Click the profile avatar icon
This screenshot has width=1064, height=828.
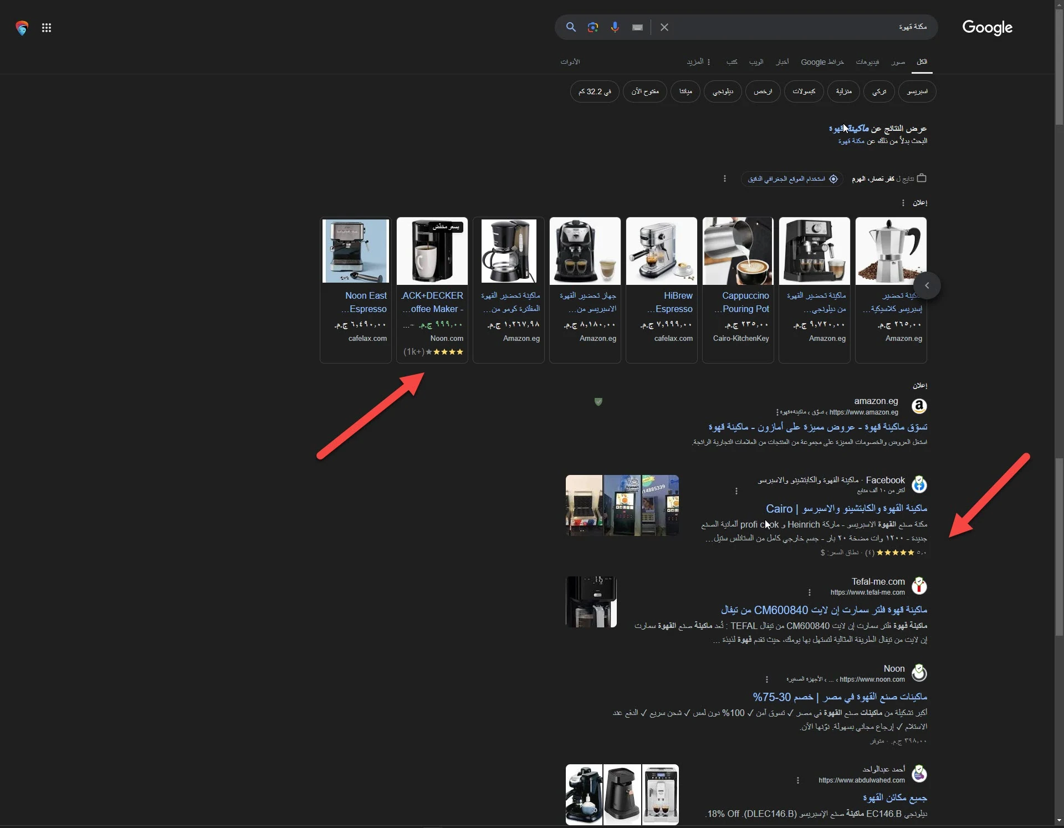coord(22,28)
